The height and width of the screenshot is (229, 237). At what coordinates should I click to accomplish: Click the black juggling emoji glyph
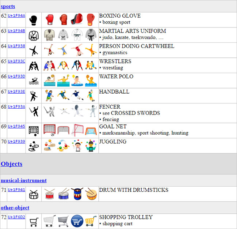(33, 146)
